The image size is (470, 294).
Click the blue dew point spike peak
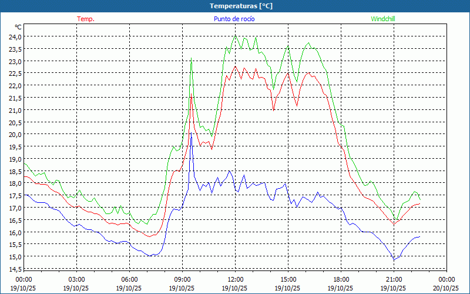191,135
